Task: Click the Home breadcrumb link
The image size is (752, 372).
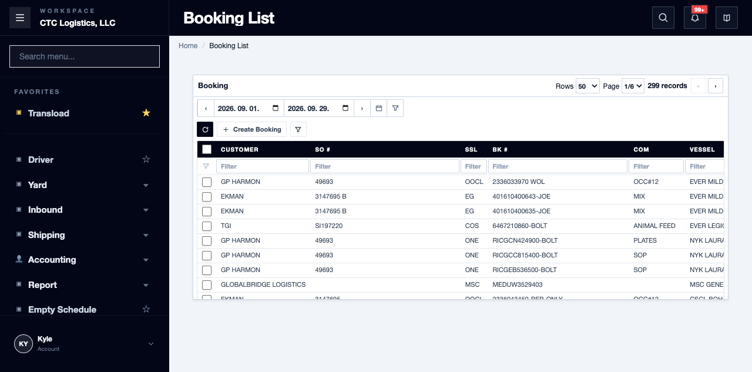Action: tap(188, 46)
